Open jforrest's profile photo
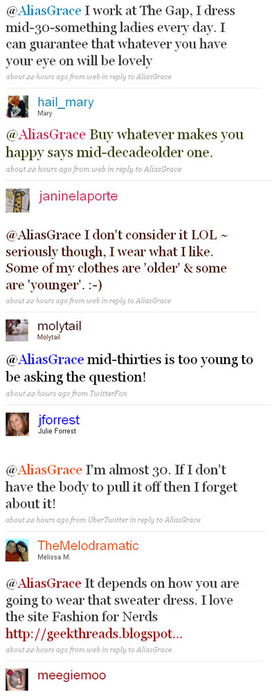The width and height of the screenshot is (272, 699). click(x=17, y=424)
